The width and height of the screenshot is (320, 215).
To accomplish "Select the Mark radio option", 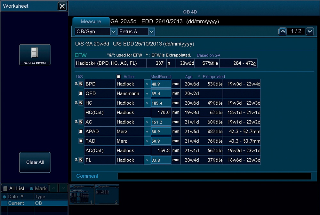I will tap(31, 188).
